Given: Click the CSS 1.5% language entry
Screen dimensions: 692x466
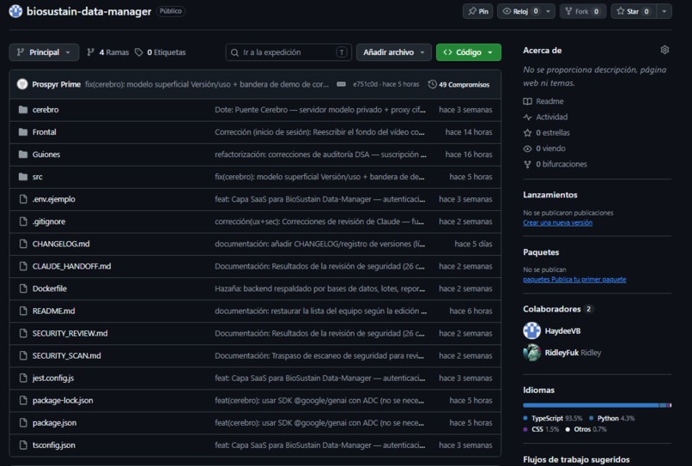Looking at the screenshot, I should [x=541, y=429].
